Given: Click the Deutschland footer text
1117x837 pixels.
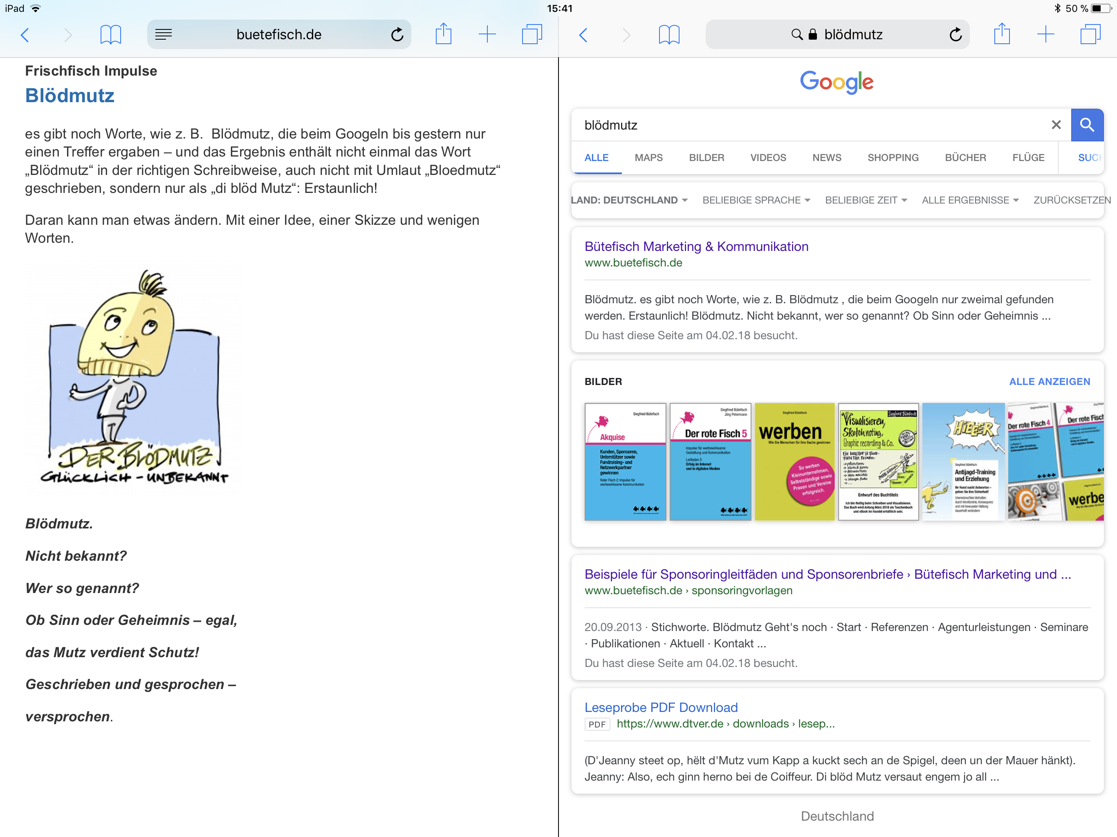Looking at the screenshot, I should [837, 816].
